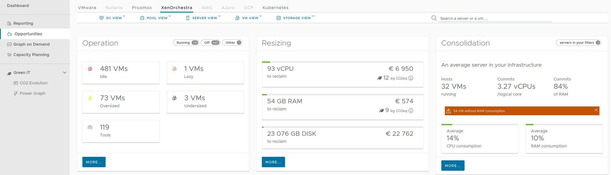Dismiss the 54 VM without RAM warning
611x175 pixels.
[596, 110]
